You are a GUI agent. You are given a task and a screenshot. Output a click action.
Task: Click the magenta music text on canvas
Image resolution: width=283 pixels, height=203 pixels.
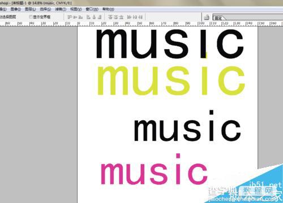point(154,169)
